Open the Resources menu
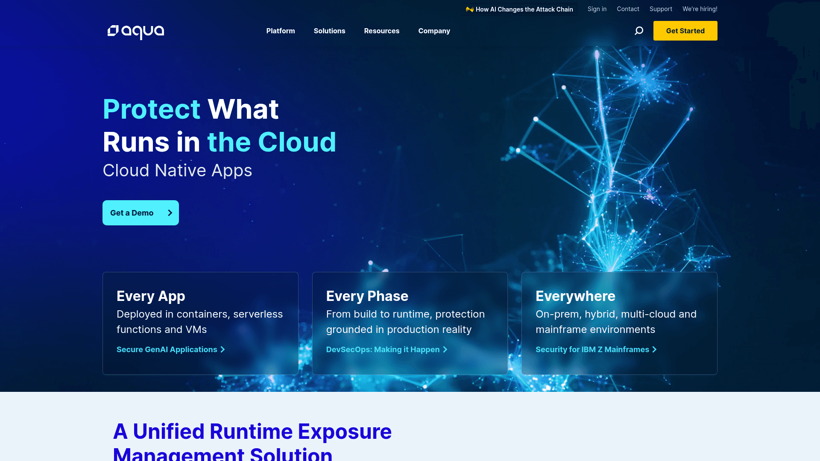This screenshot has height=461, width=820. pos(382,31)
